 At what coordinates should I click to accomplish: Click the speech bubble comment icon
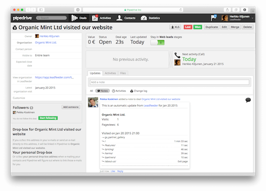pyautogui.click(x=248, y=100)
